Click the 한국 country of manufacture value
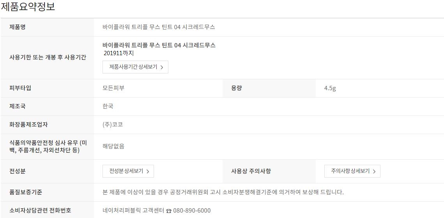This screenshot has height=218, width=444. point(108,106)
